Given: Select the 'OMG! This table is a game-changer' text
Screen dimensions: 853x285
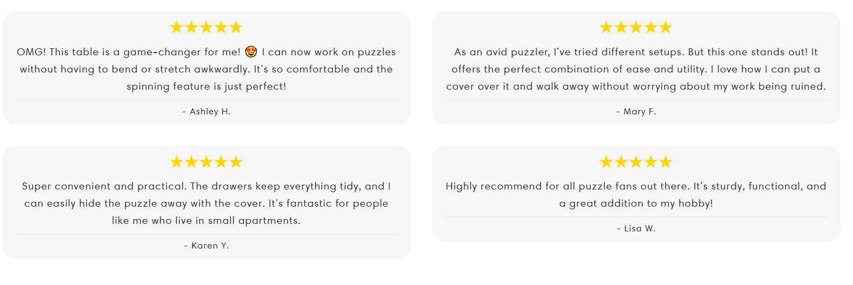Looking at the screenshot, I should (128, 52).
